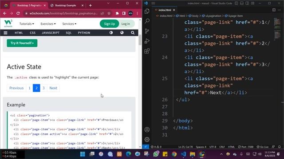Open the editor More Actions ellipsis
Screen dimensions: 284x159
pos(279,10)
